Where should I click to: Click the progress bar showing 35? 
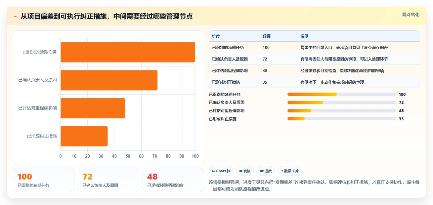(342, 119)
